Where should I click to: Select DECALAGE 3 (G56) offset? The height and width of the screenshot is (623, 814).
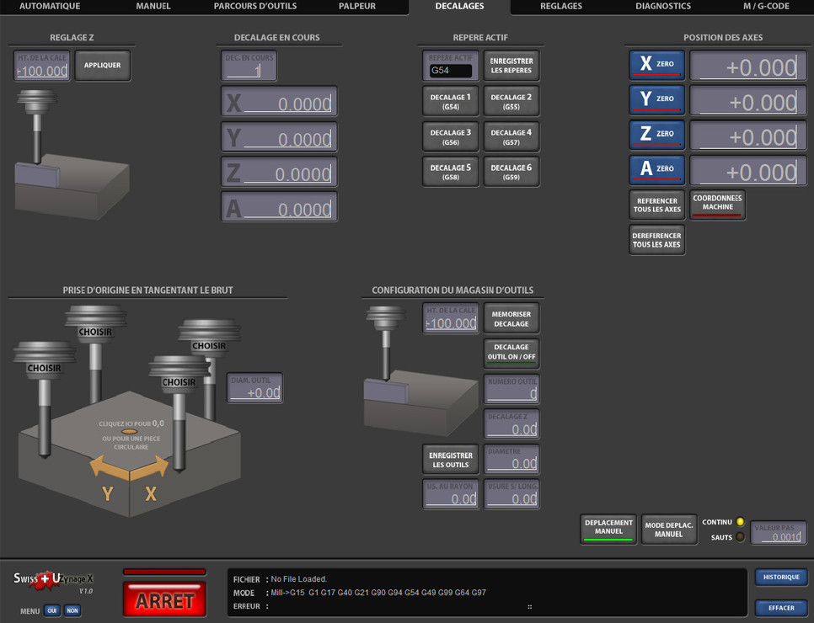(450, 136)
